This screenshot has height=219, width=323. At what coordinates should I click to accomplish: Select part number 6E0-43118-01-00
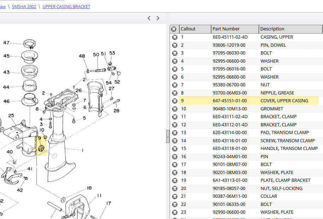click(x=230, y=149)
